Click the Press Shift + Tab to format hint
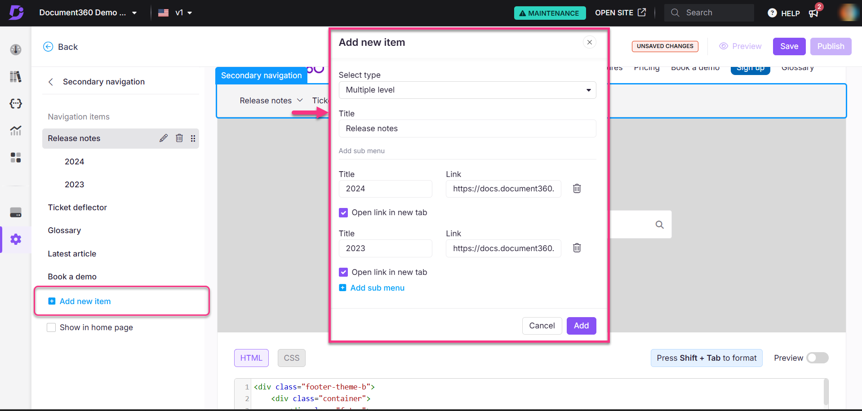The width and height of the screenshot is (862, 411). click(706, 358)
